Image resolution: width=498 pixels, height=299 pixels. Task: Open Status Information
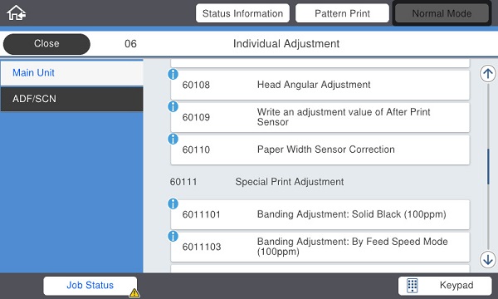tap(242, 13)
